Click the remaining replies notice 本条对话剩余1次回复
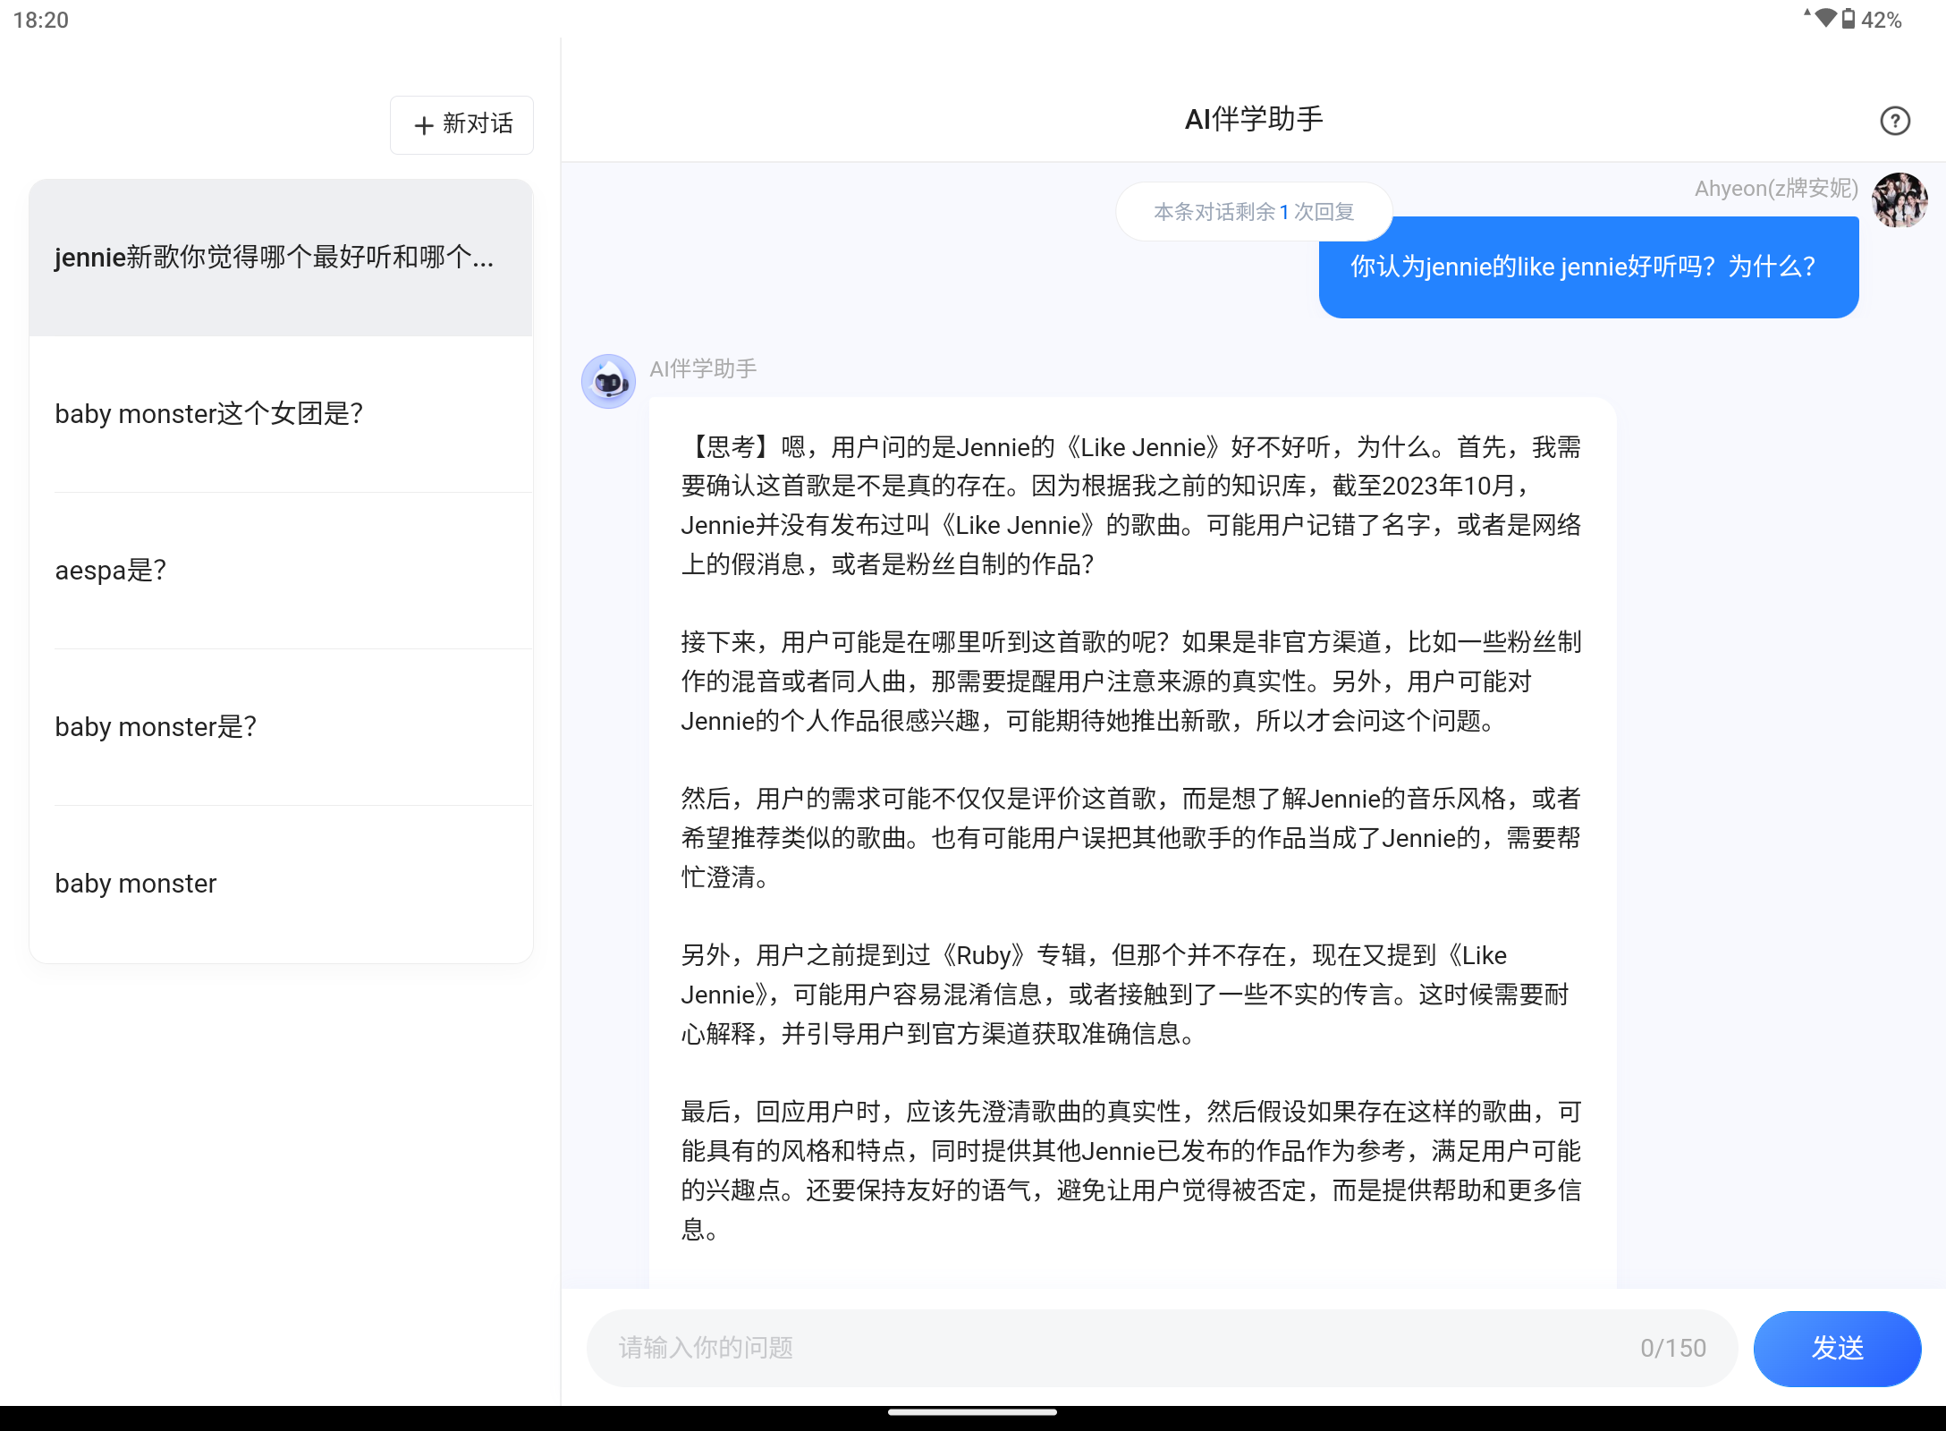The width and height of the screenshot is (1946, 1431). tap(1254, 212)
